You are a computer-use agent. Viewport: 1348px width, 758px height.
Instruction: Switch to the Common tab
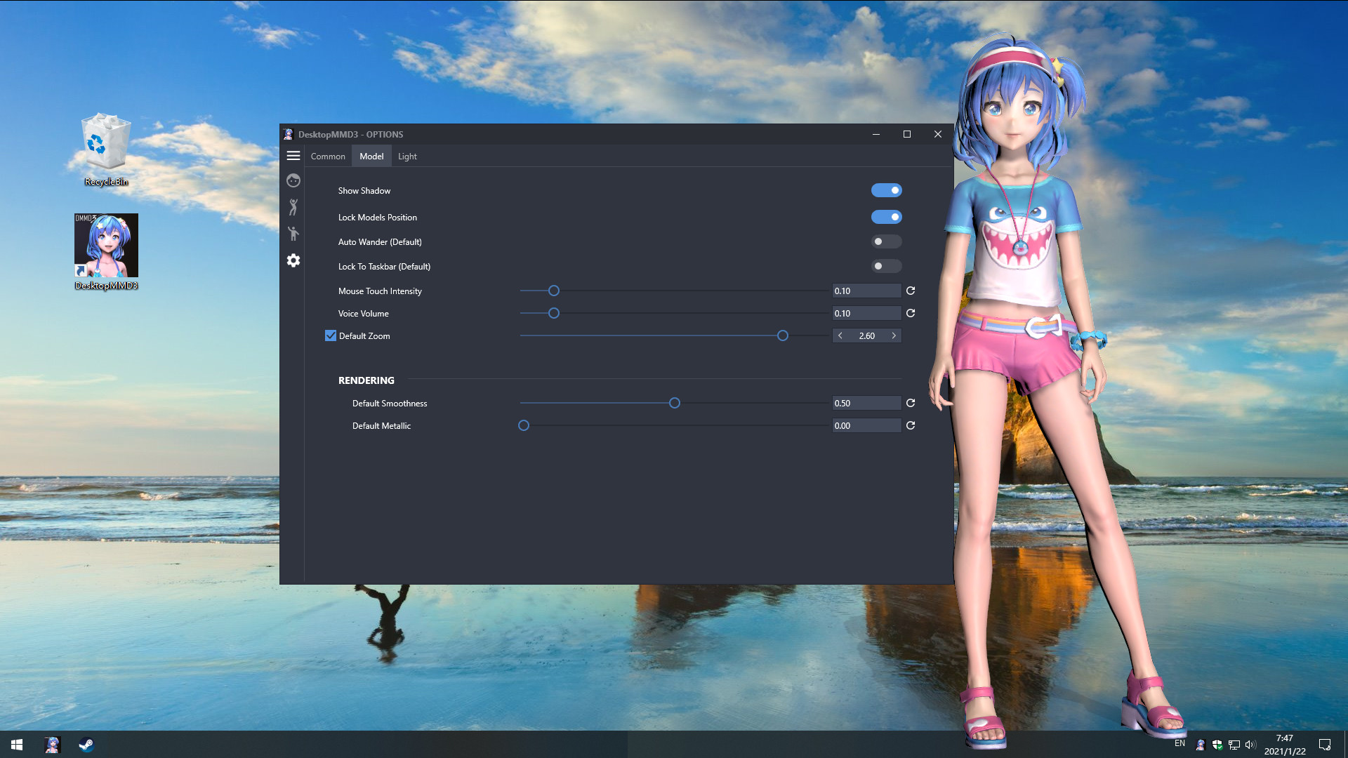tap(327, 156)
